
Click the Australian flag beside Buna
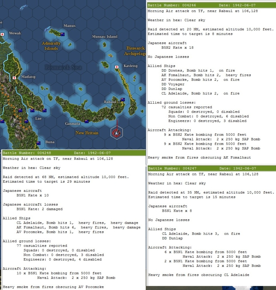point(39,143)
